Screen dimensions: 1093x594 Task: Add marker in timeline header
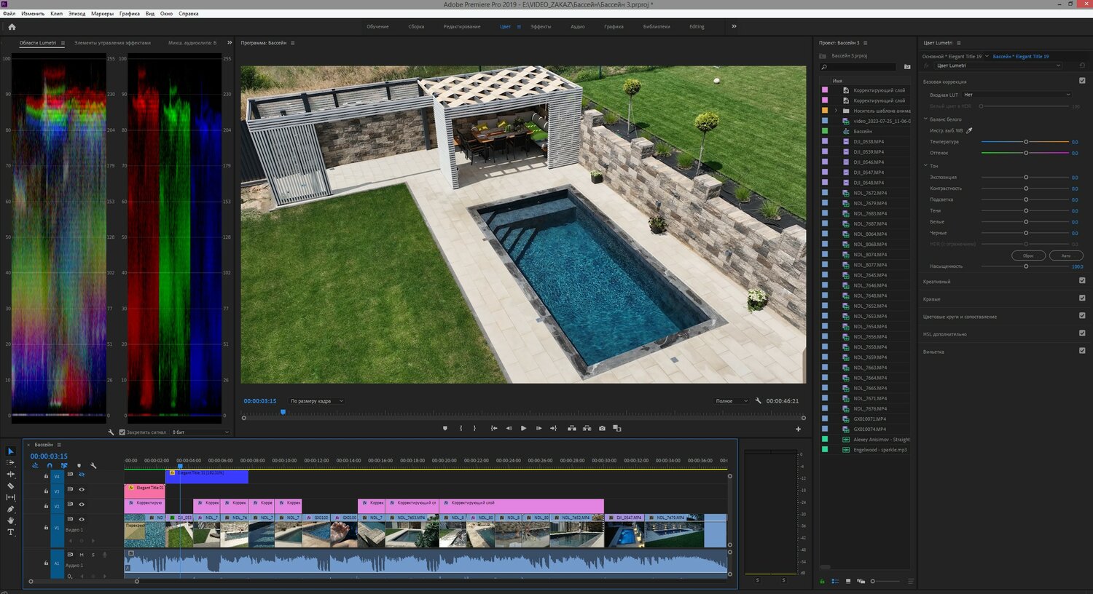(x=79, y=466)
